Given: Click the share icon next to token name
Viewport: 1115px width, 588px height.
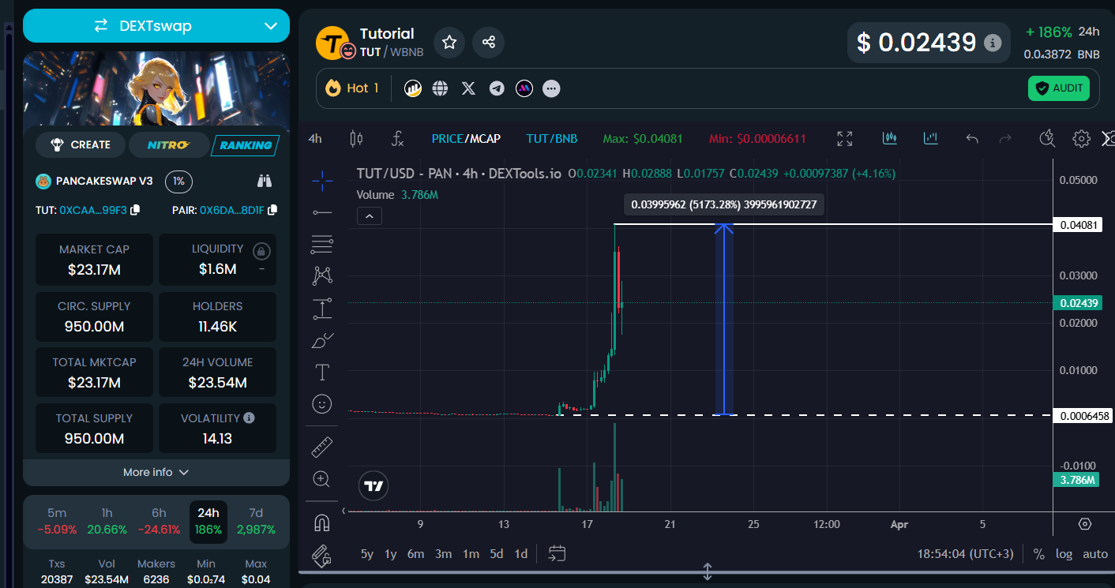Looking at the screenshot, I should click(x=488, y=42).
